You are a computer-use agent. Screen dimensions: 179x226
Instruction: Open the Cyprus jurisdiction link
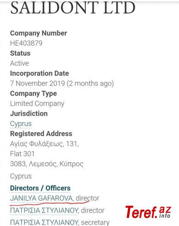click(x=21, y=124)
